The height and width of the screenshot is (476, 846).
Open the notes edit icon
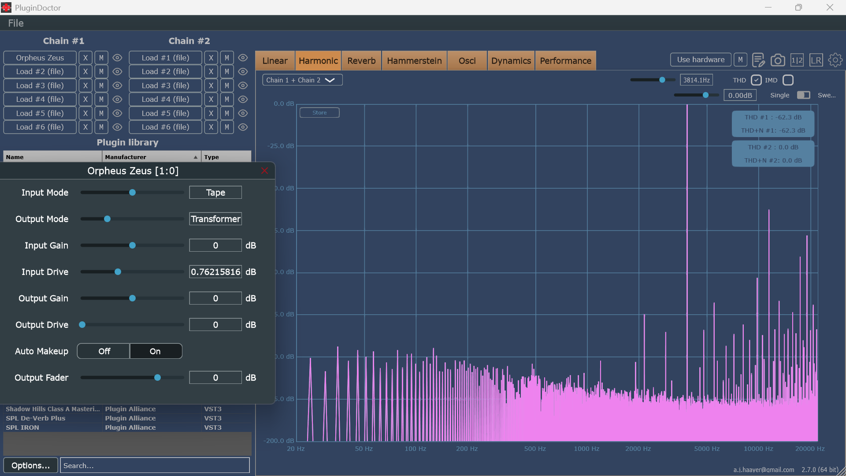[758, 60]
